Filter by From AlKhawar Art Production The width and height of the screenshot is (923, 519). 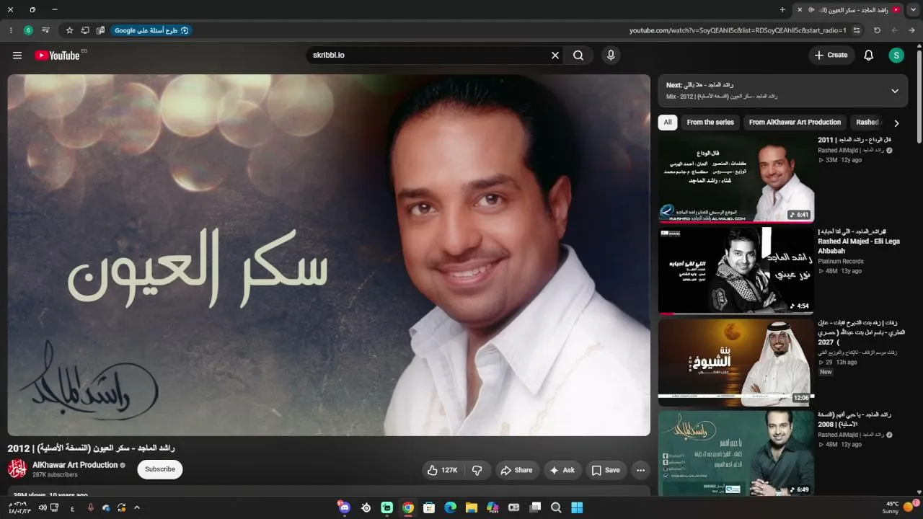click(795, 123)
